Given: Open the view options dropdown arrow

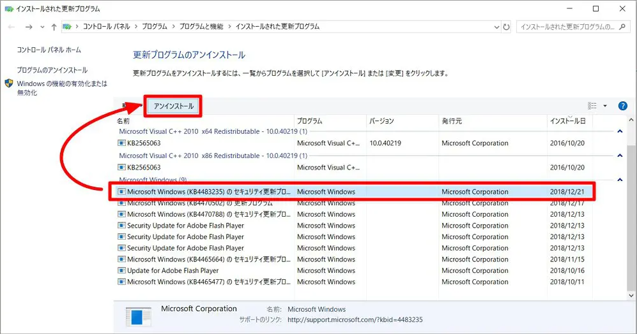Looking at the screenshot, I should point(605,106).
